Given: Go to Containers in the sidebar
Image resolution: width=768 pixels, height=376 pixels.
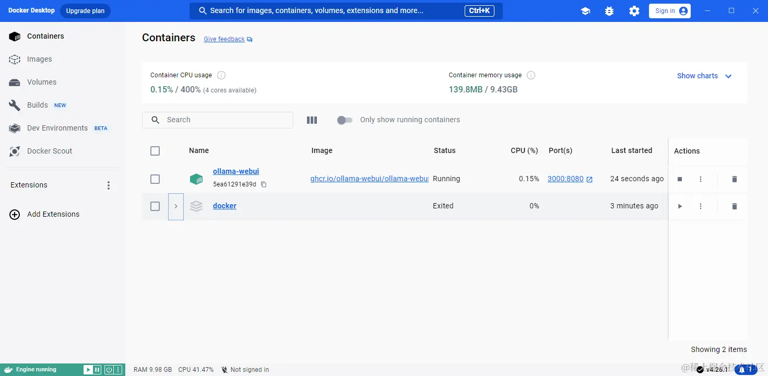Looking at the screenshot, I should pos(63,36).
